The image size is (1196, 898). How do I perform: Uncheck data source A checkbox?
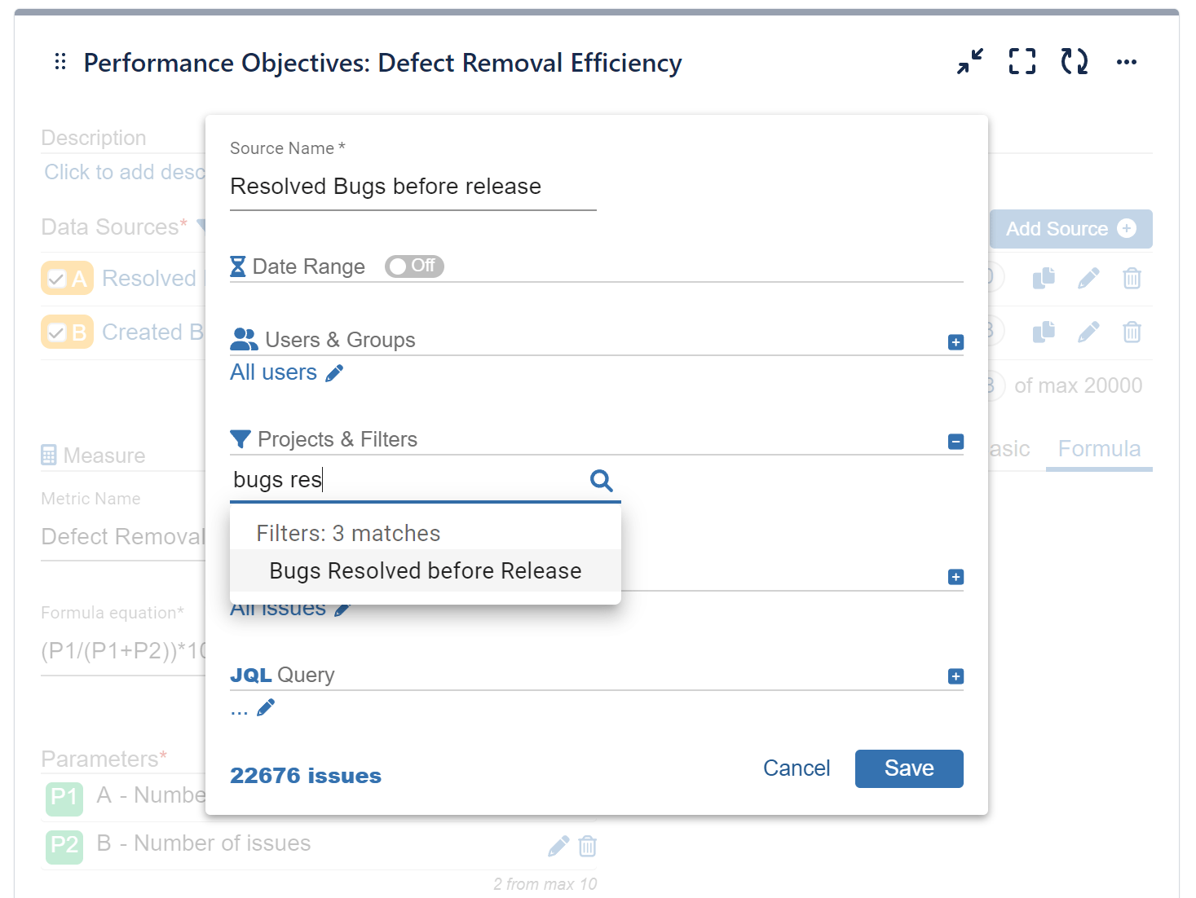coord(57,278)
